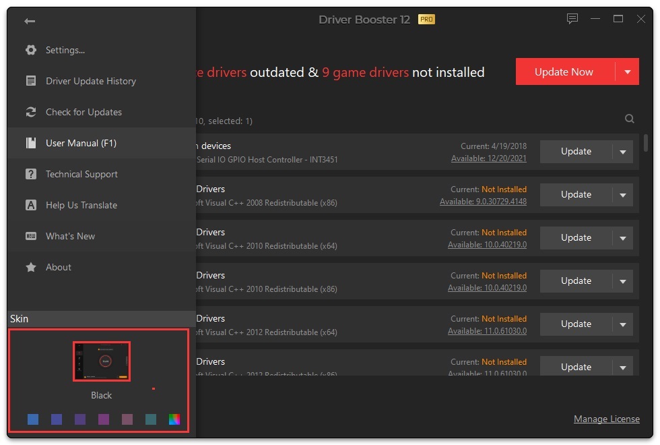
Task: Open Technical Support entry
Action: click(x=102, y=174)
